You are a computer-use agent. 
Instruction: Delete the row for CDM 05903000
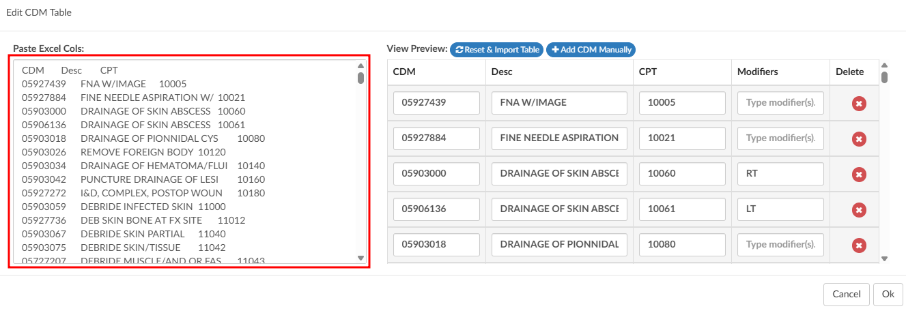(859, 175)
